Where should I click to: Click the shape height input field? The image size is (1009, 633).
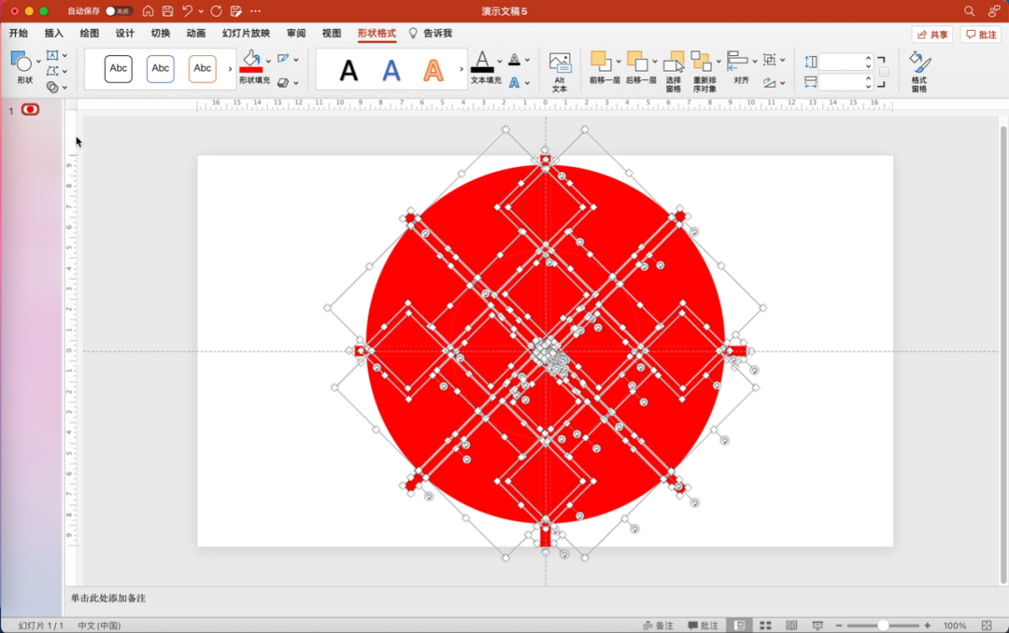pos(846,62)
